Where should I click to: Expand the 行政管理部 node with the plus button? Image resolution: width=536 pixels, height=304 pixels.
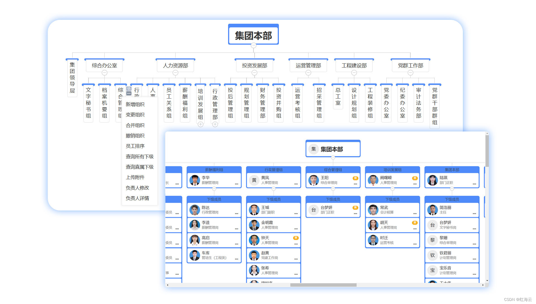pos(215,125)
